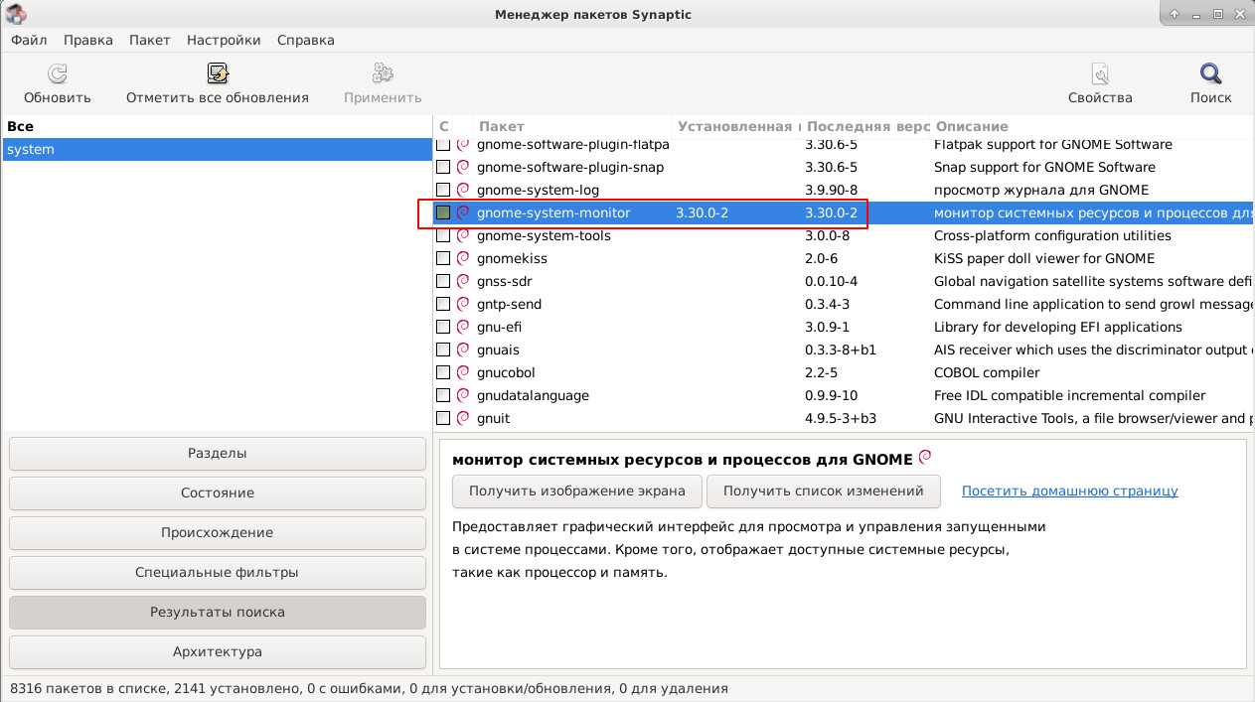Viewport: 1255px width, 702px height.
Task: Open package Свойства from the toolbar
Action: pyautogui.click(x=1099, y=74)
